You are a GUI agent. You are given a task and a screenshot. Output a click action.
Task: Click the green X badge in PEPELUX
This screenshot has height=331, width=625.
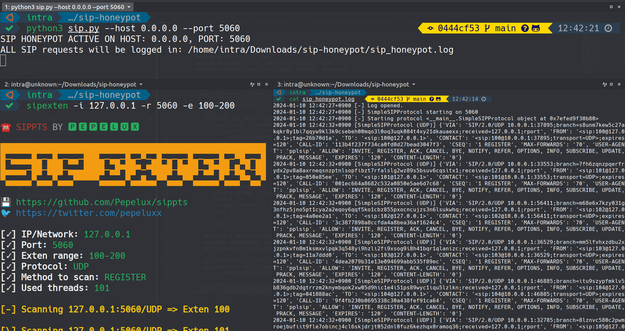pyautogui.click(x=135, y=127)
